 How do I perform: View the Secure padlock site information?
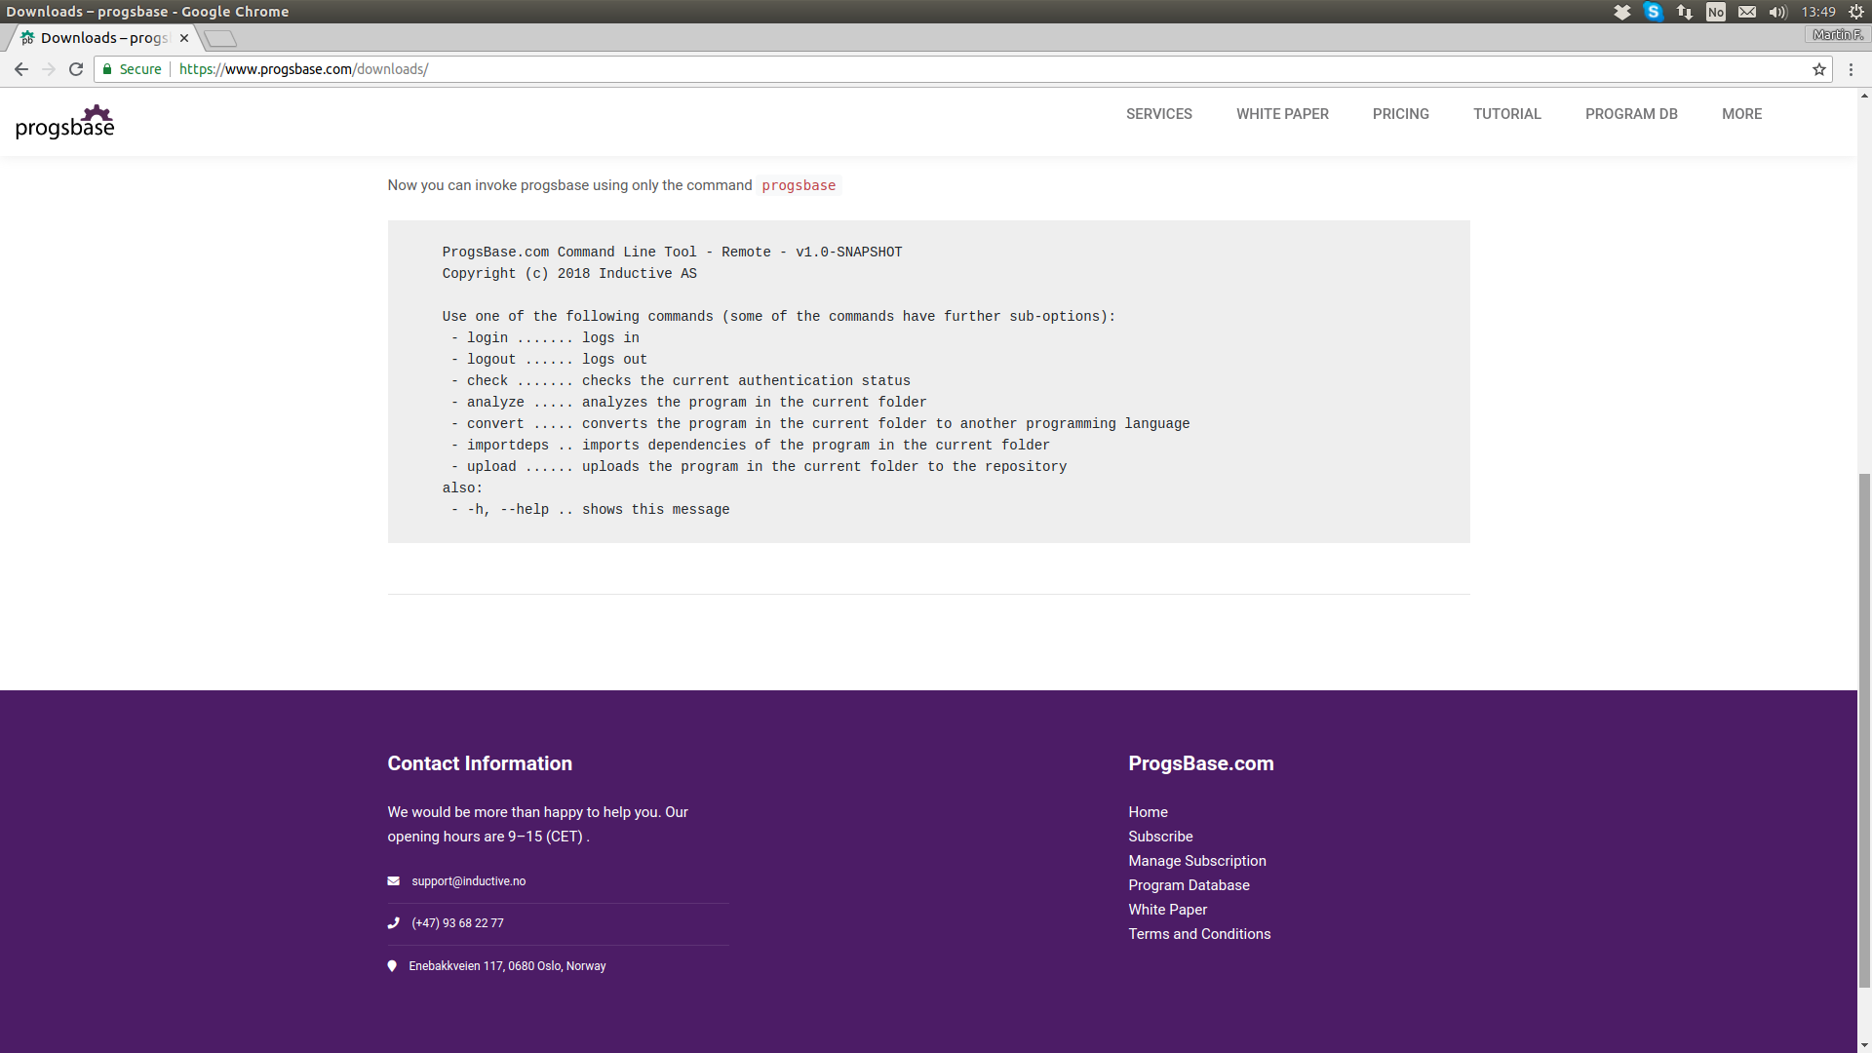point(132,69)
